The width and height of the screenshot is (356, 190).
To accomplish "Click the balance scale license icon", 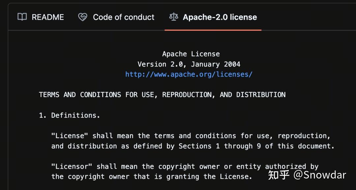I will [173, 17].
